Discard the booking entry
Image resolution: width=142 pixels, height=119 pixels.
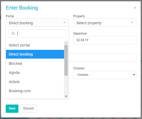[x=29, y=109]
